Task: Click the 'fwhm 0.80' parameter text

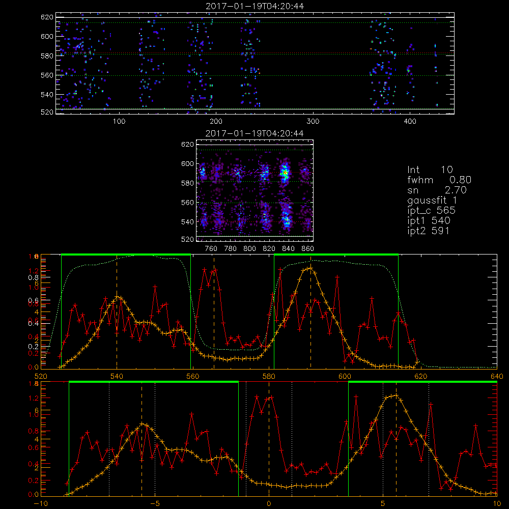Action: click(439, 180)
